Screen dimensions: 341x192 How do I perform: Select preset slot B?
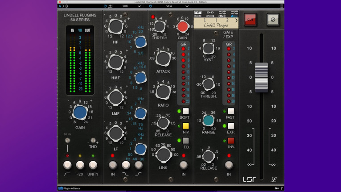[67, 6]
